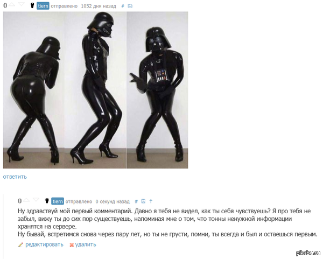This screenshot has height=259, width=323.
Task: Click the '1052 дня назад' timestamp
Action: click(99, 6)
